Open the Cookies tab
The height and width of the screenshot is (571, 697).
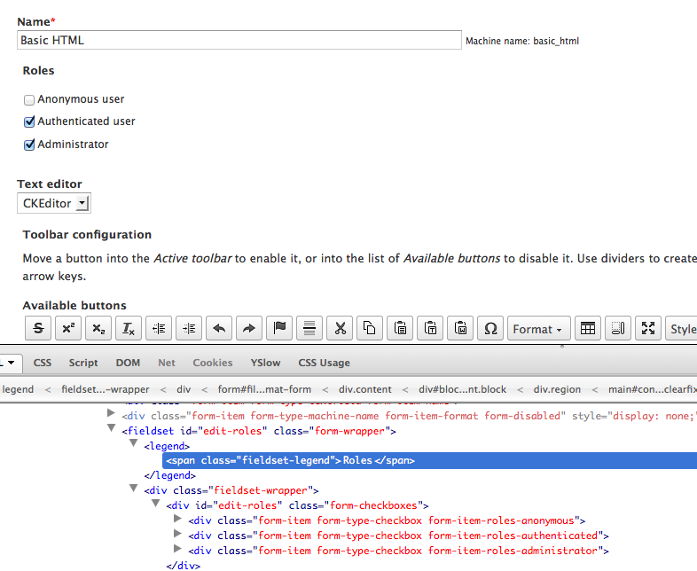213,363
